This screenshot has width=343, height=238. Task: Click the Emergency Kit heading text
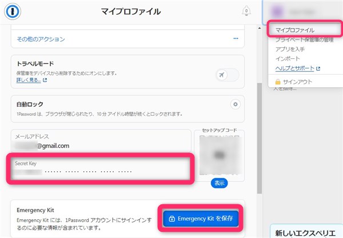pos(35,210)
